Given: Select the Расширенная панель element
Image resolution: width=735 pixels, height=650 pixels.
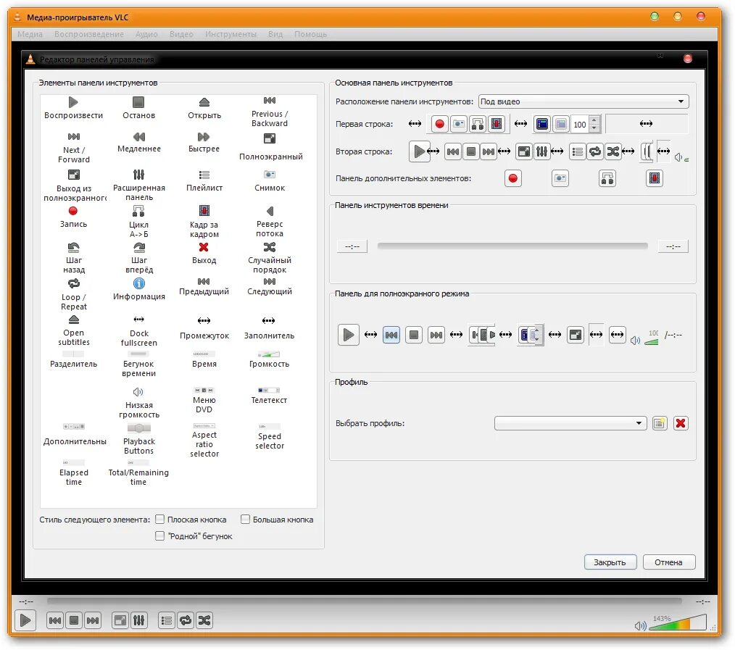Looking at the screenshot, I should [138, 185].
